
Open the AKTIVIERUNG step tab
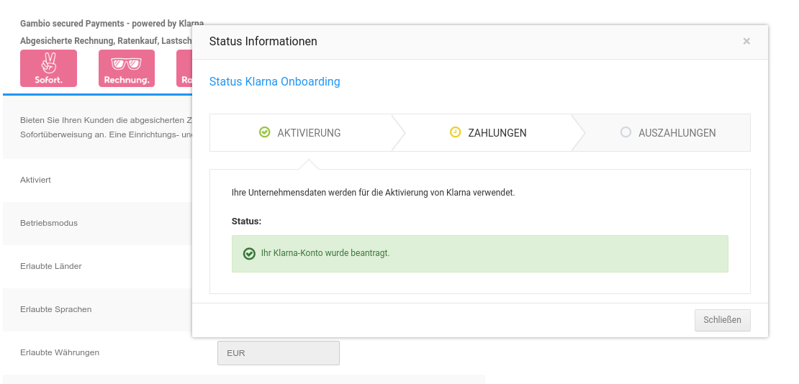pyautogui.click(x=301, y=133)
